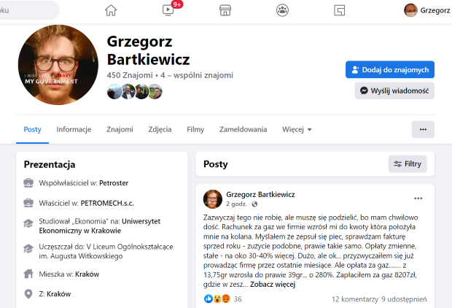Click Dodaj do znajomych button
The width and height of the screenshot is (452, 308).
point(390,69)
